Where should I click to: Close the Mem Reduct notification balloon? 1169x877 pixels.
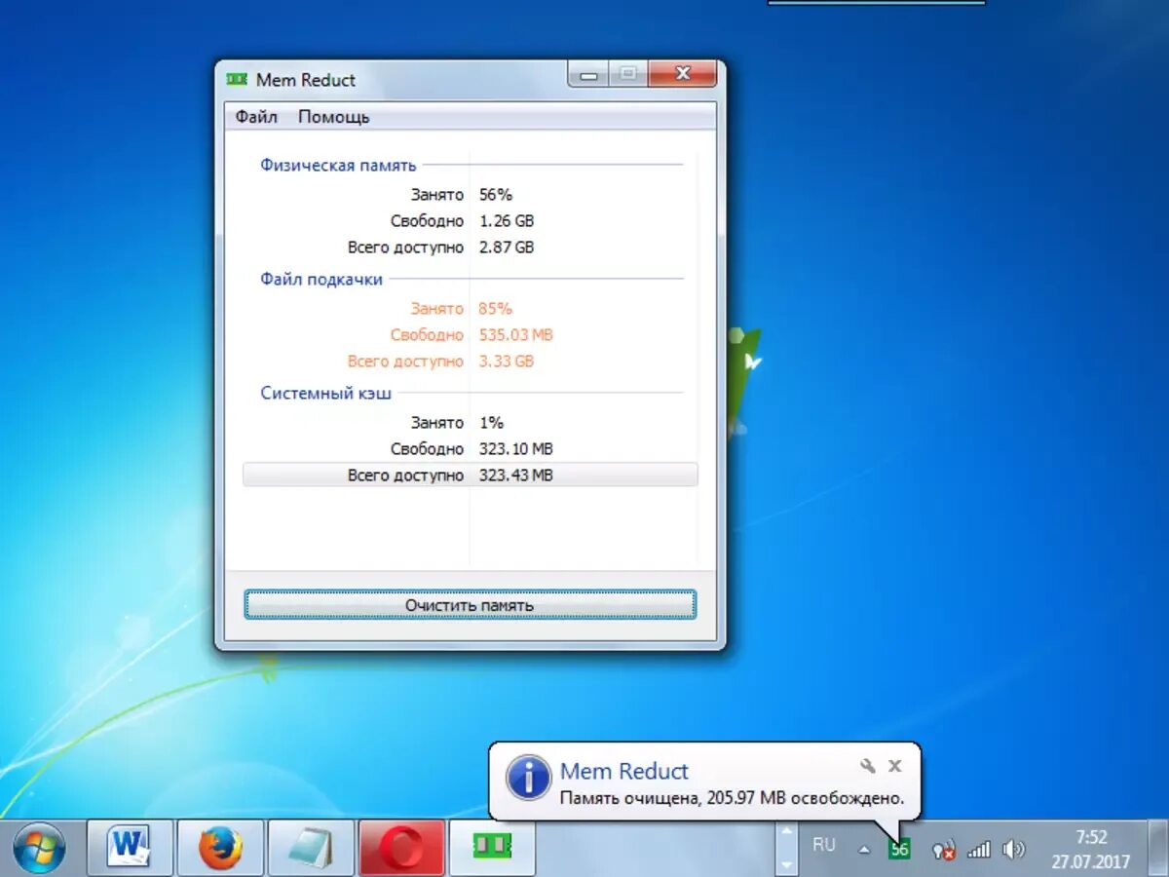pyautogui.click(x=895, y=766)
